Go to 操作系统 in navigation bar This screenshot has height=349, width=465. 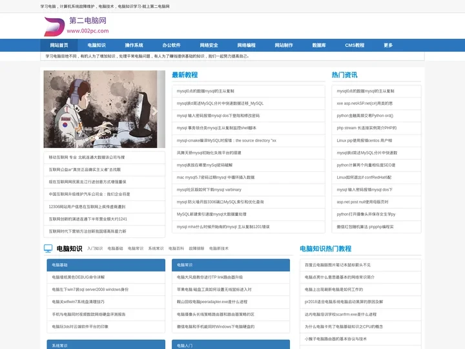pos(134,45)
